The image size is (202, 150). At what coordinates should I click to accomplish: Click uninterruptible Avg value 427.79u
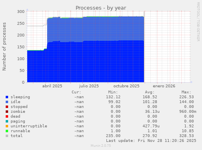[x=151, y=126]
